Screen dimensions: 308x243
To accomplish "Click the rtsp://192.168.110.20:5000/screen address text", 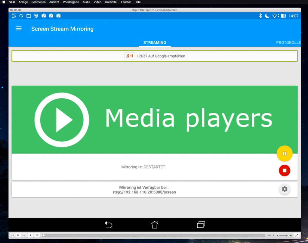I will [x=144, y=192].
